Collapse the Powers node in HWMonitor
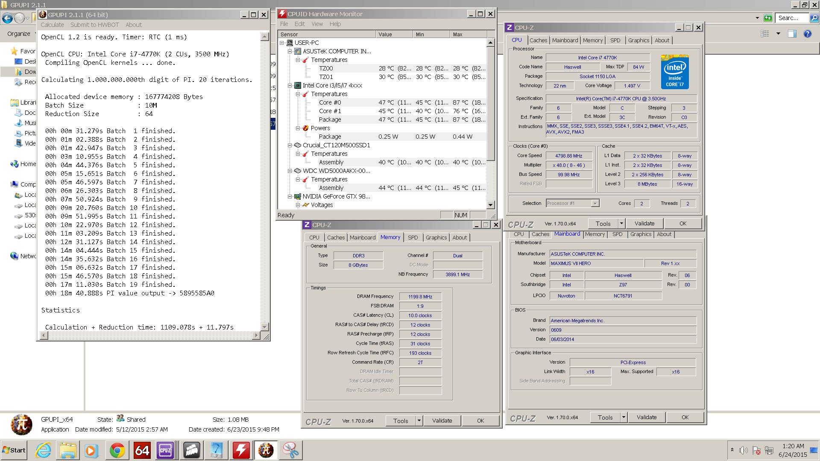The image size is (820, 461). coord(298,128)
